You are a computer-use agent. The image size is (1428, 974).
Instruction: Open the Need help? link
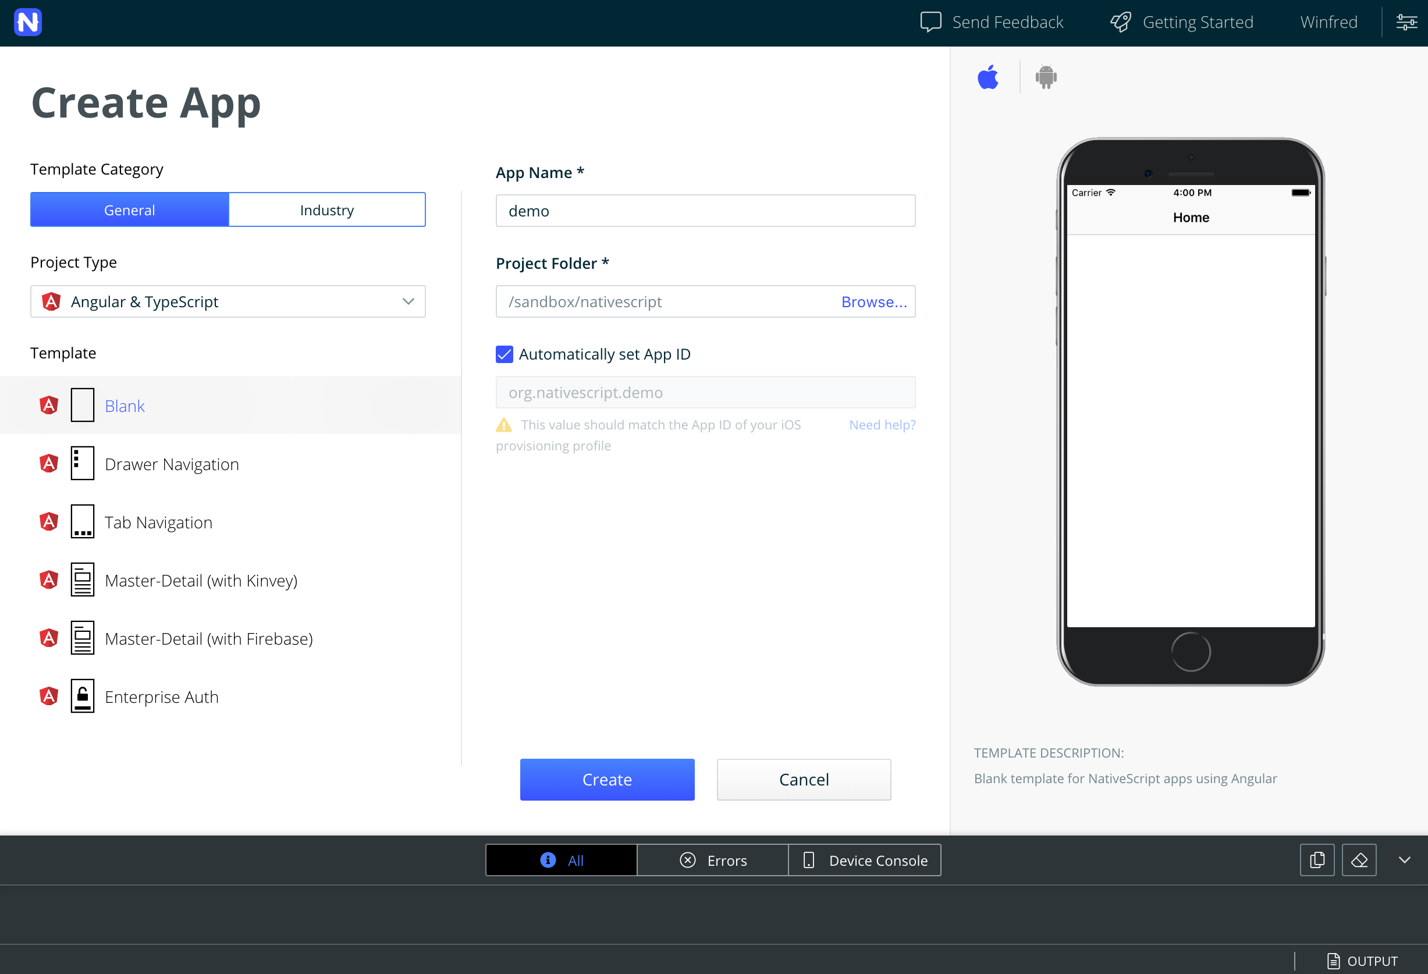pyautogui.click(x=882, y=425)
